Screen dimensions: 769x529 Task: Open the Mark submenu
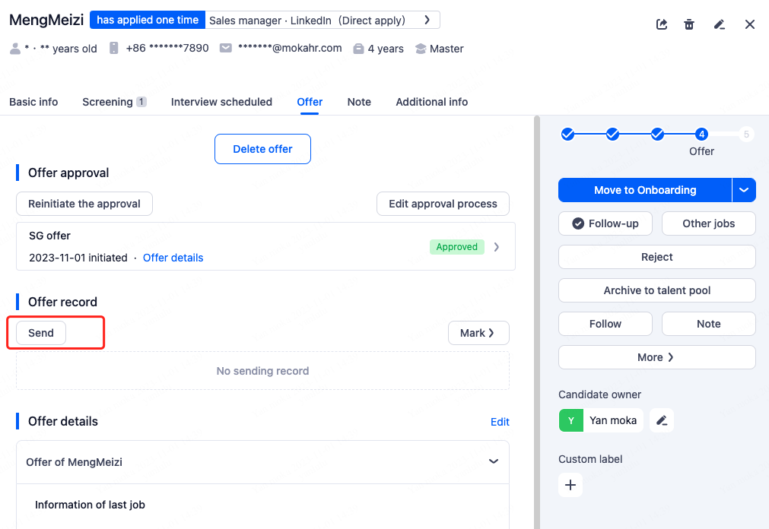click(x=478, y=333)
